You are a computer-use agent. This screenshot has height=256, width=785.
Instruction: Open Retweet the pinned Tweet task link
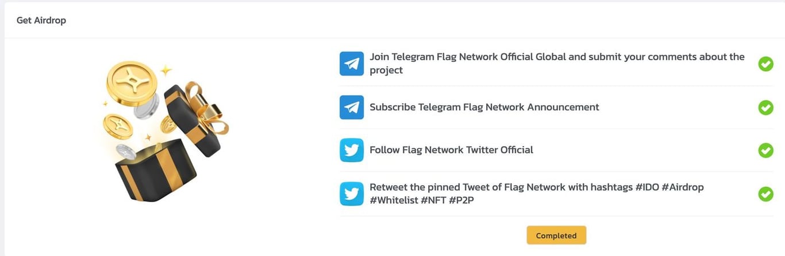point(537,194)
